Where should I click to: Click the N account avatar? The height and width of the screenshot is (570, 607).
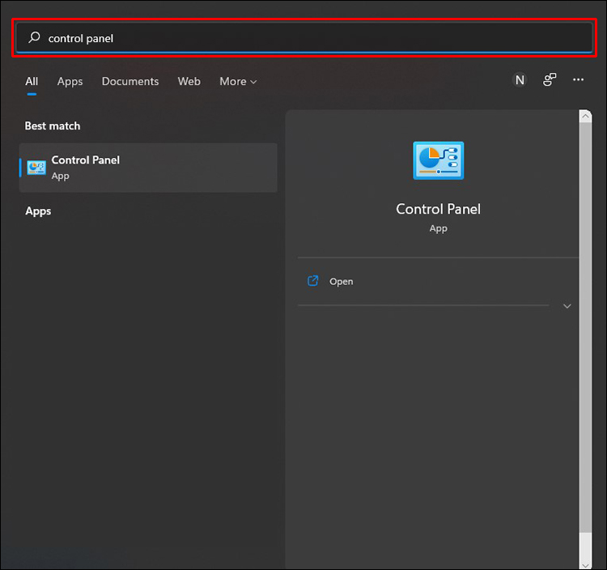click(x=520, y=79)
